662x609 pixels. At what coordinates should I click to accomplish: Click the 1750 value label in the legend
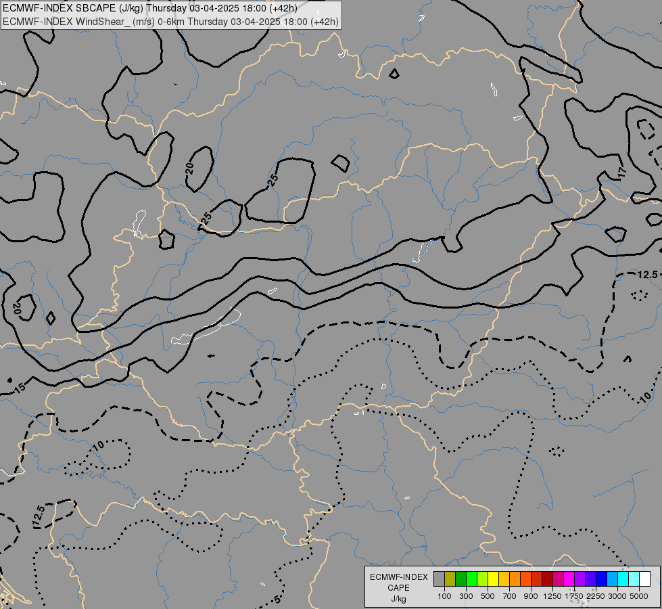(x=574, y=596)
